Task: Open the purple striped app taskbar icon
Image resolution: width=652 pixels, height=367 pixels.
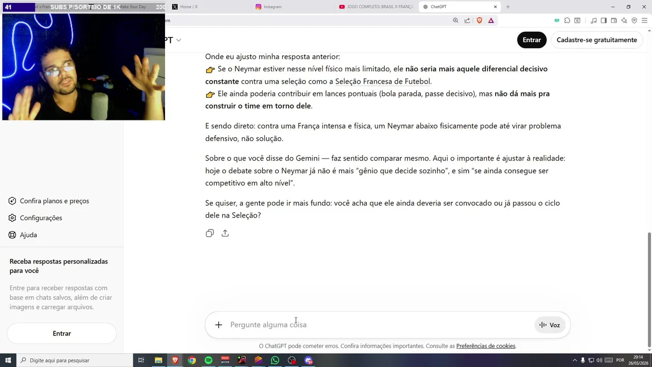Action: [258, 360]
